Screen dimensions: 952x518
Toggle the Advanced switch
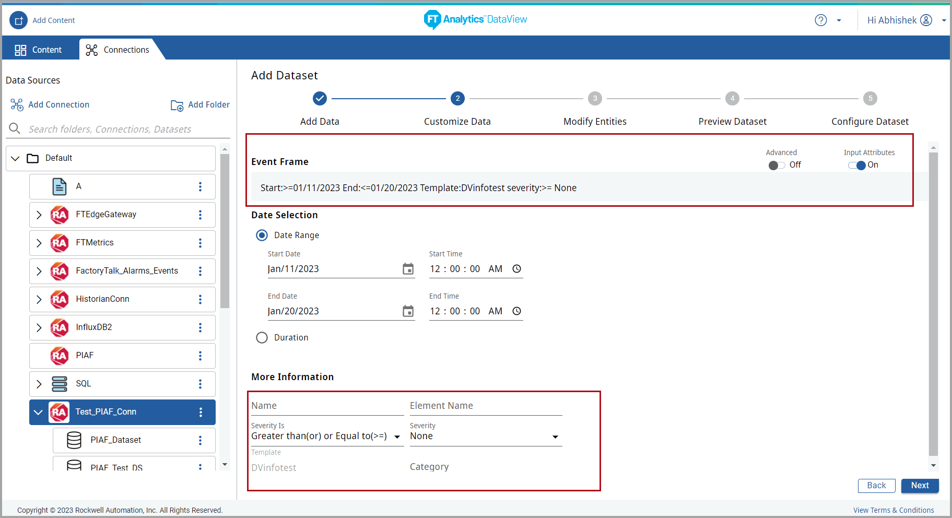[777, 165]
